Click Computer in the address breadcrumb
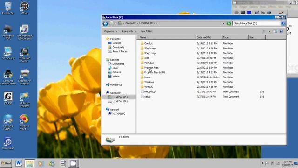This screenshot has width=298, height=168. [x=130, y=23]
